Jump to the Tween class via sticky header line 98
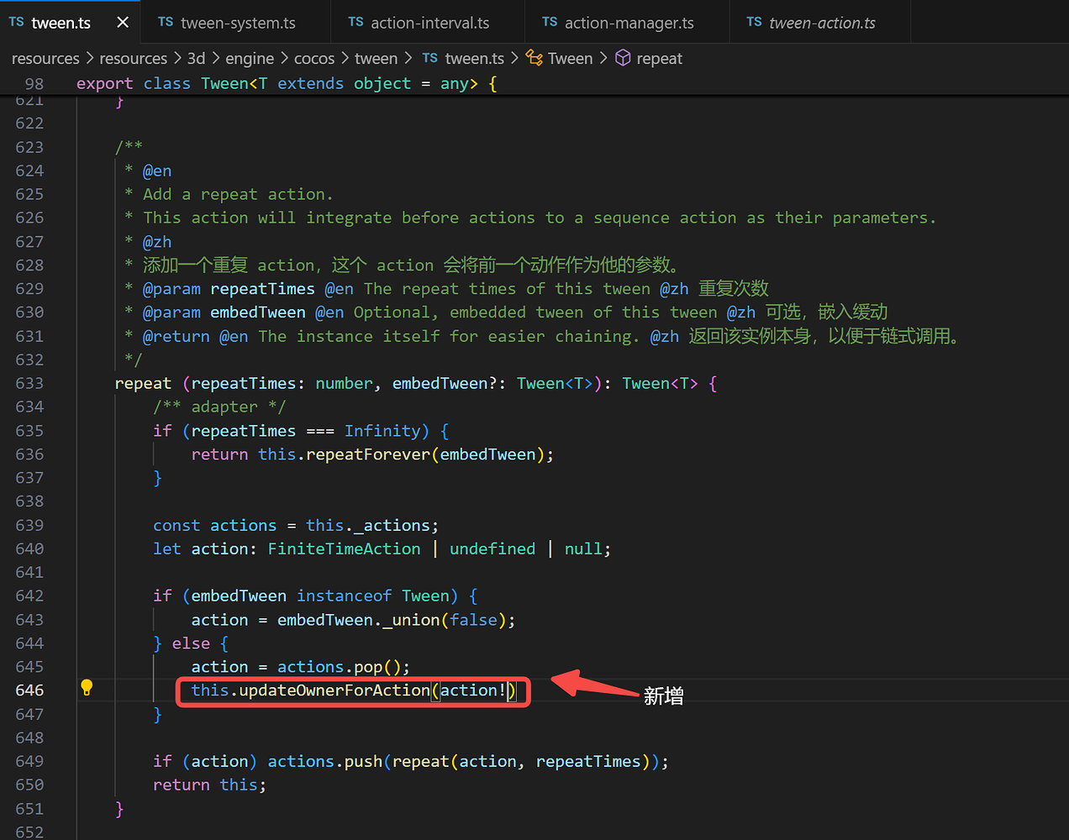 click(x=224, y=83)
